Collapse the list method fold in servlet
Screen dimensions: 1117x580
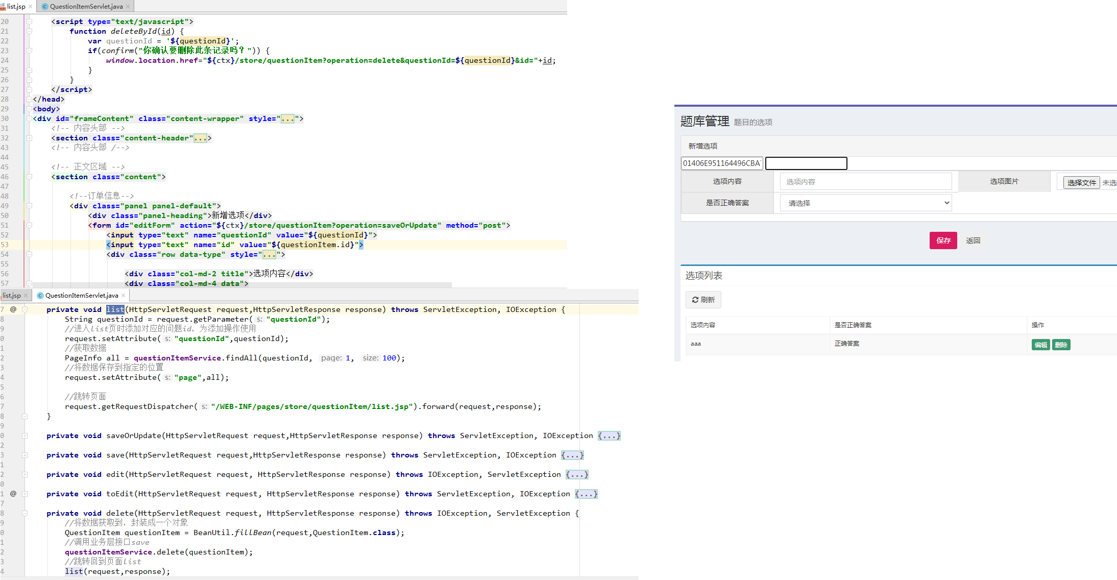pyautogui.click(x=25, y=309)
